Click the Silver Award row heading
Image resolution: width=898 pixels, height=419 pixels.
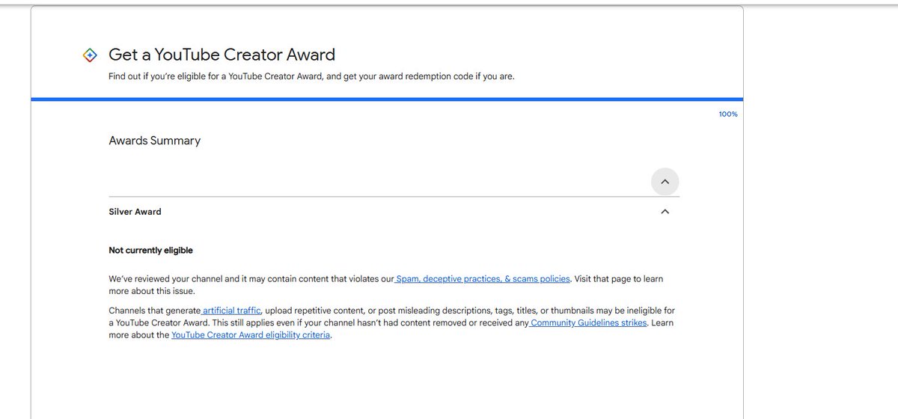coord(135,212)
